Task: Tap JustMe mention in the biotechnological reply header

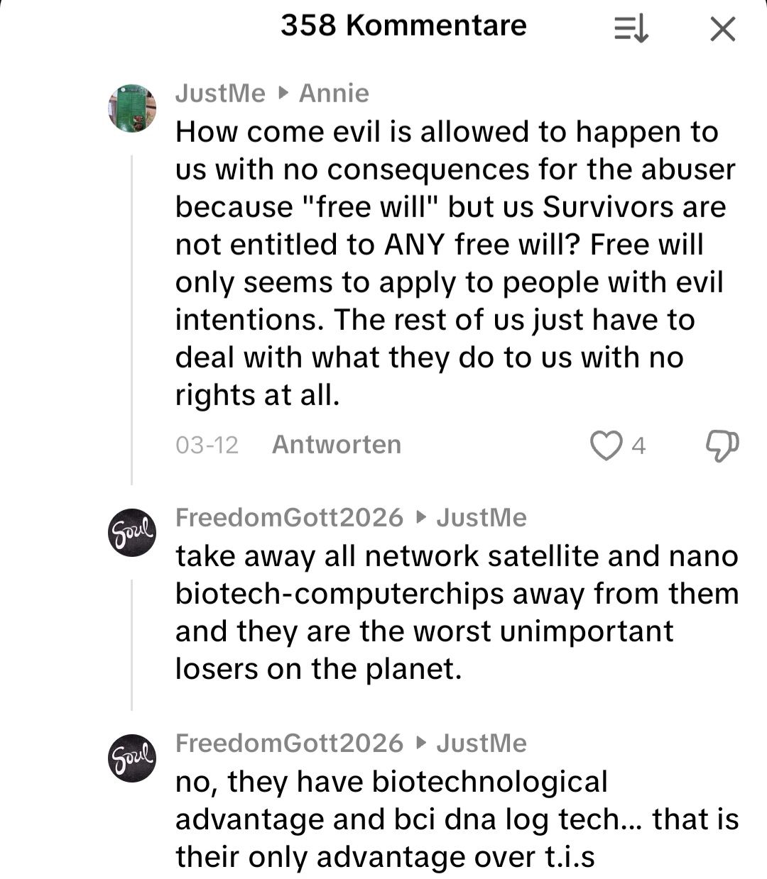Action: tap(482, 743)
